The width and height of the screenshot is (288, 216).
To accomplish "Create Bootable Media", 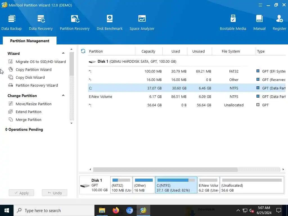I will 233,22.
